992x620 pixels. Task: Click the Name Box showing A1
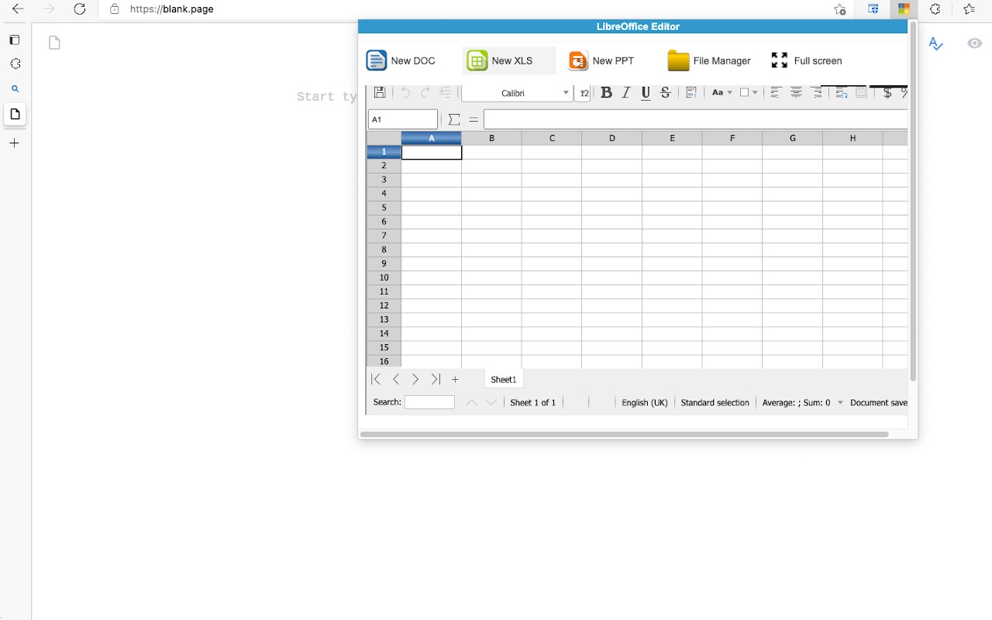(x=403, y=119)
